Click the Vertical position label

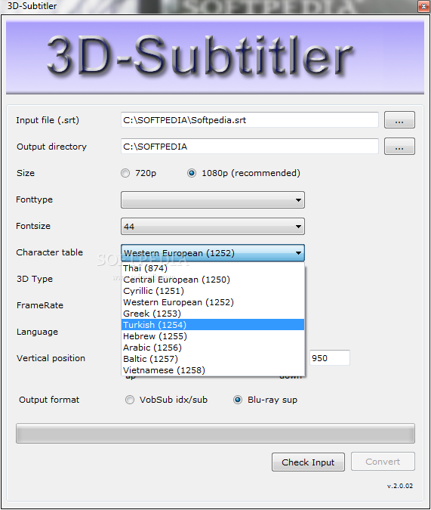pyautogui.click(x=51, y=358)
